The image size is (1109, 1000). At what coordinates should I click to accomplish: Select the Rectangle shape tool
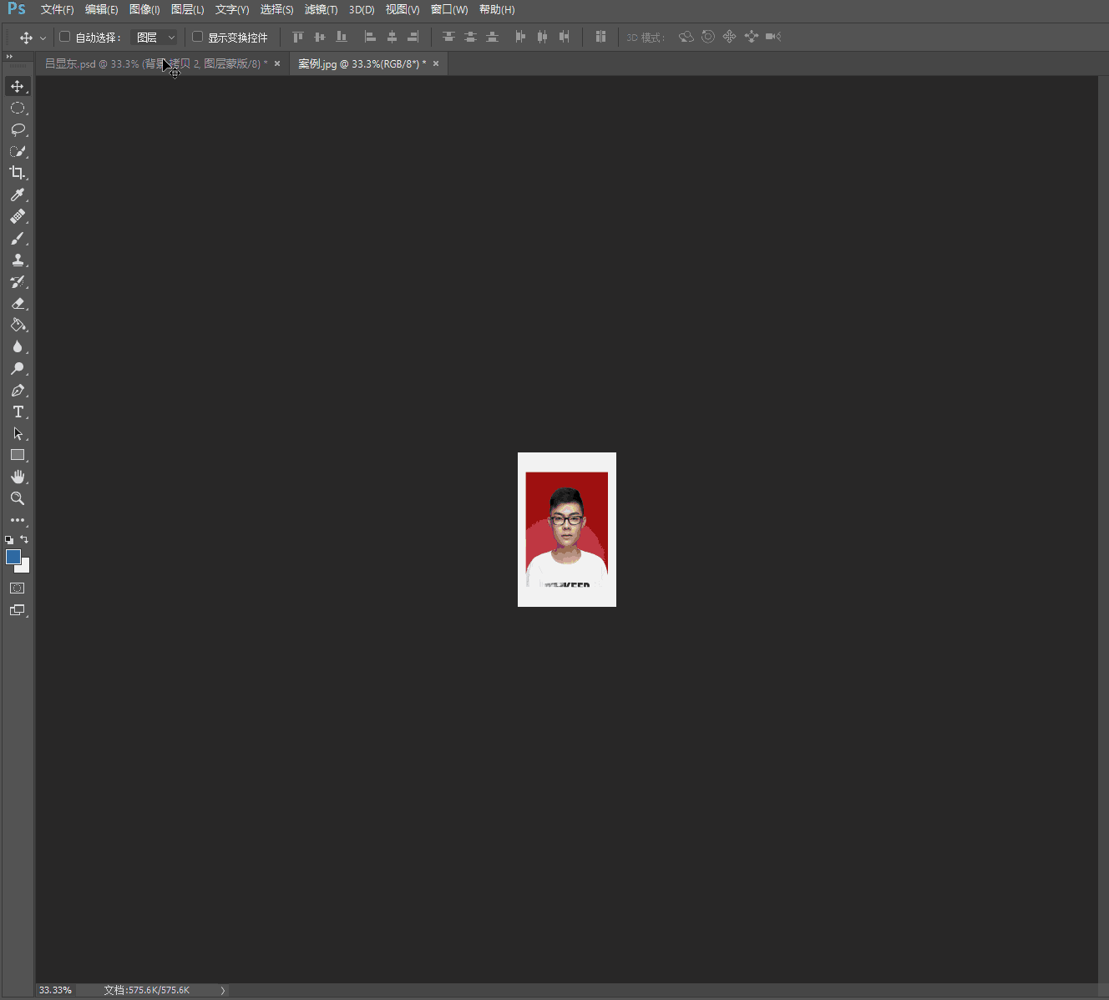pyautogui.click(x=18, y=456)
